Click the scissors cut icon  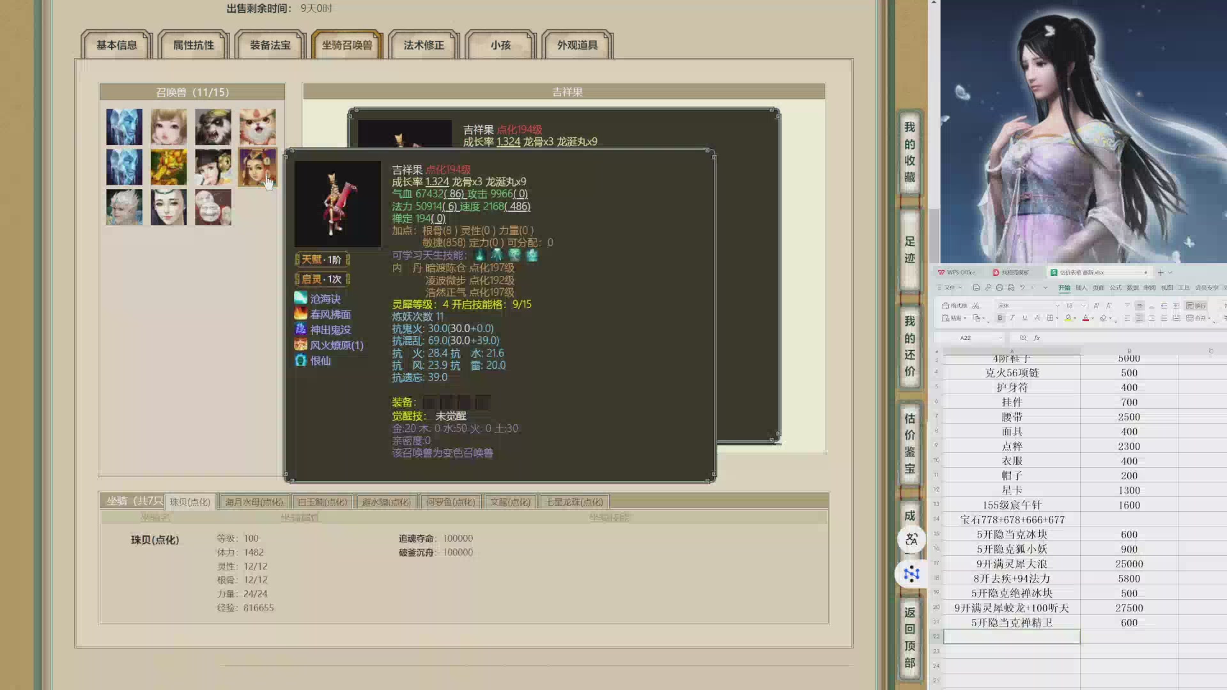(976, 305)
